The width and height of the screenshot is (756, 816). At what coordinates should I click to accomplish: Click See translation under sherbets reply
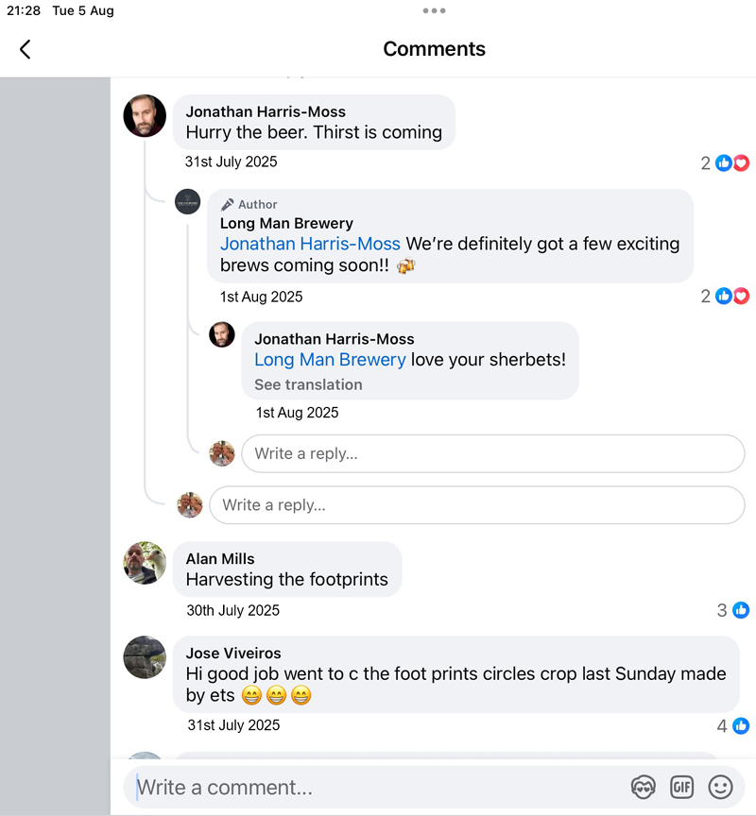(x=308, y=384)
